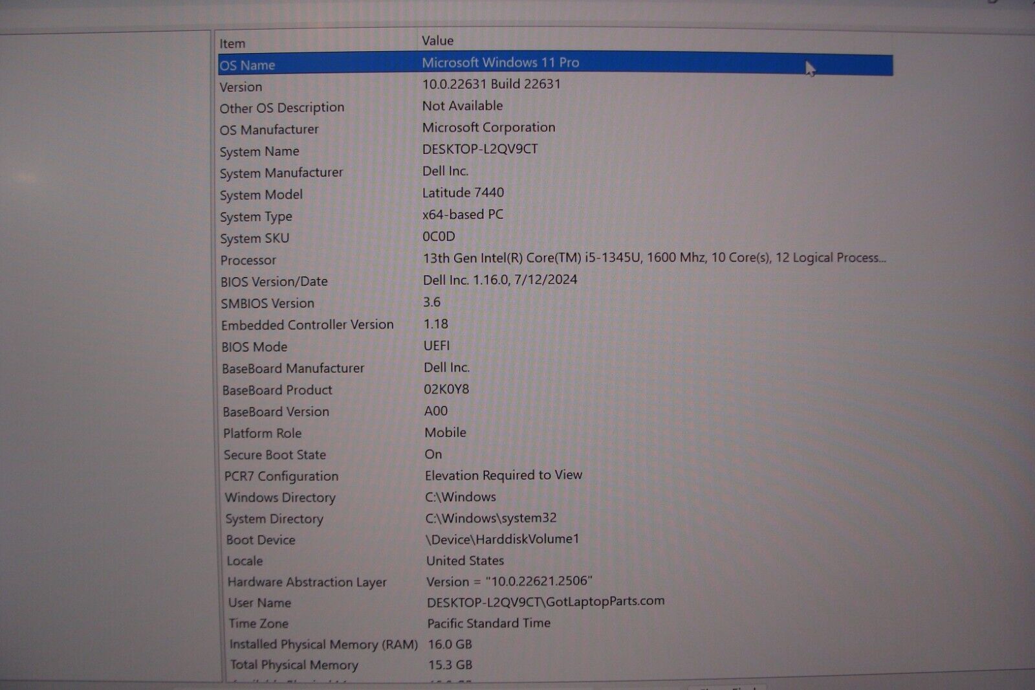The height and width of the screenshot is (690, 1035).
Task: Select 'System Name' item
Action: click(x=259, y=151)
